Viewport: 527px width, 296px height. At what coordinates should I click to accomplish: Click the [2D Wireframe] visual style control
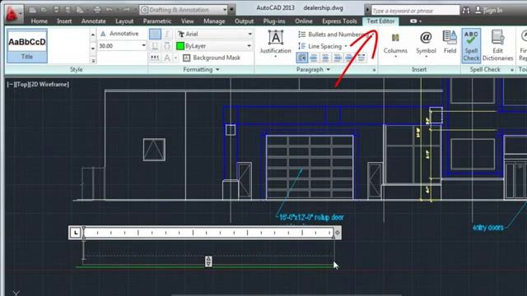49,84
